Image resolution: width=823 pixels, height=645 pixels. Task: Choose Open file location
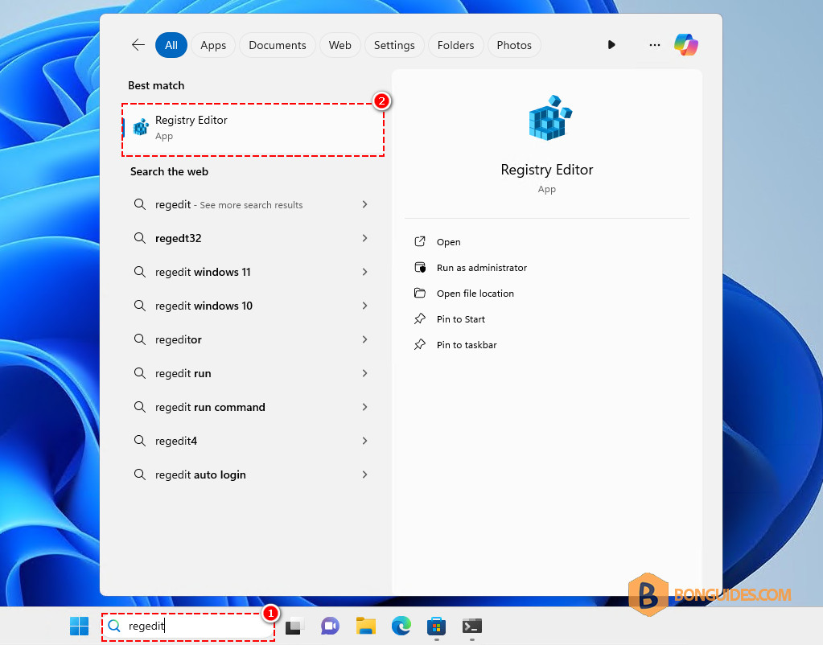click(475, 294)
